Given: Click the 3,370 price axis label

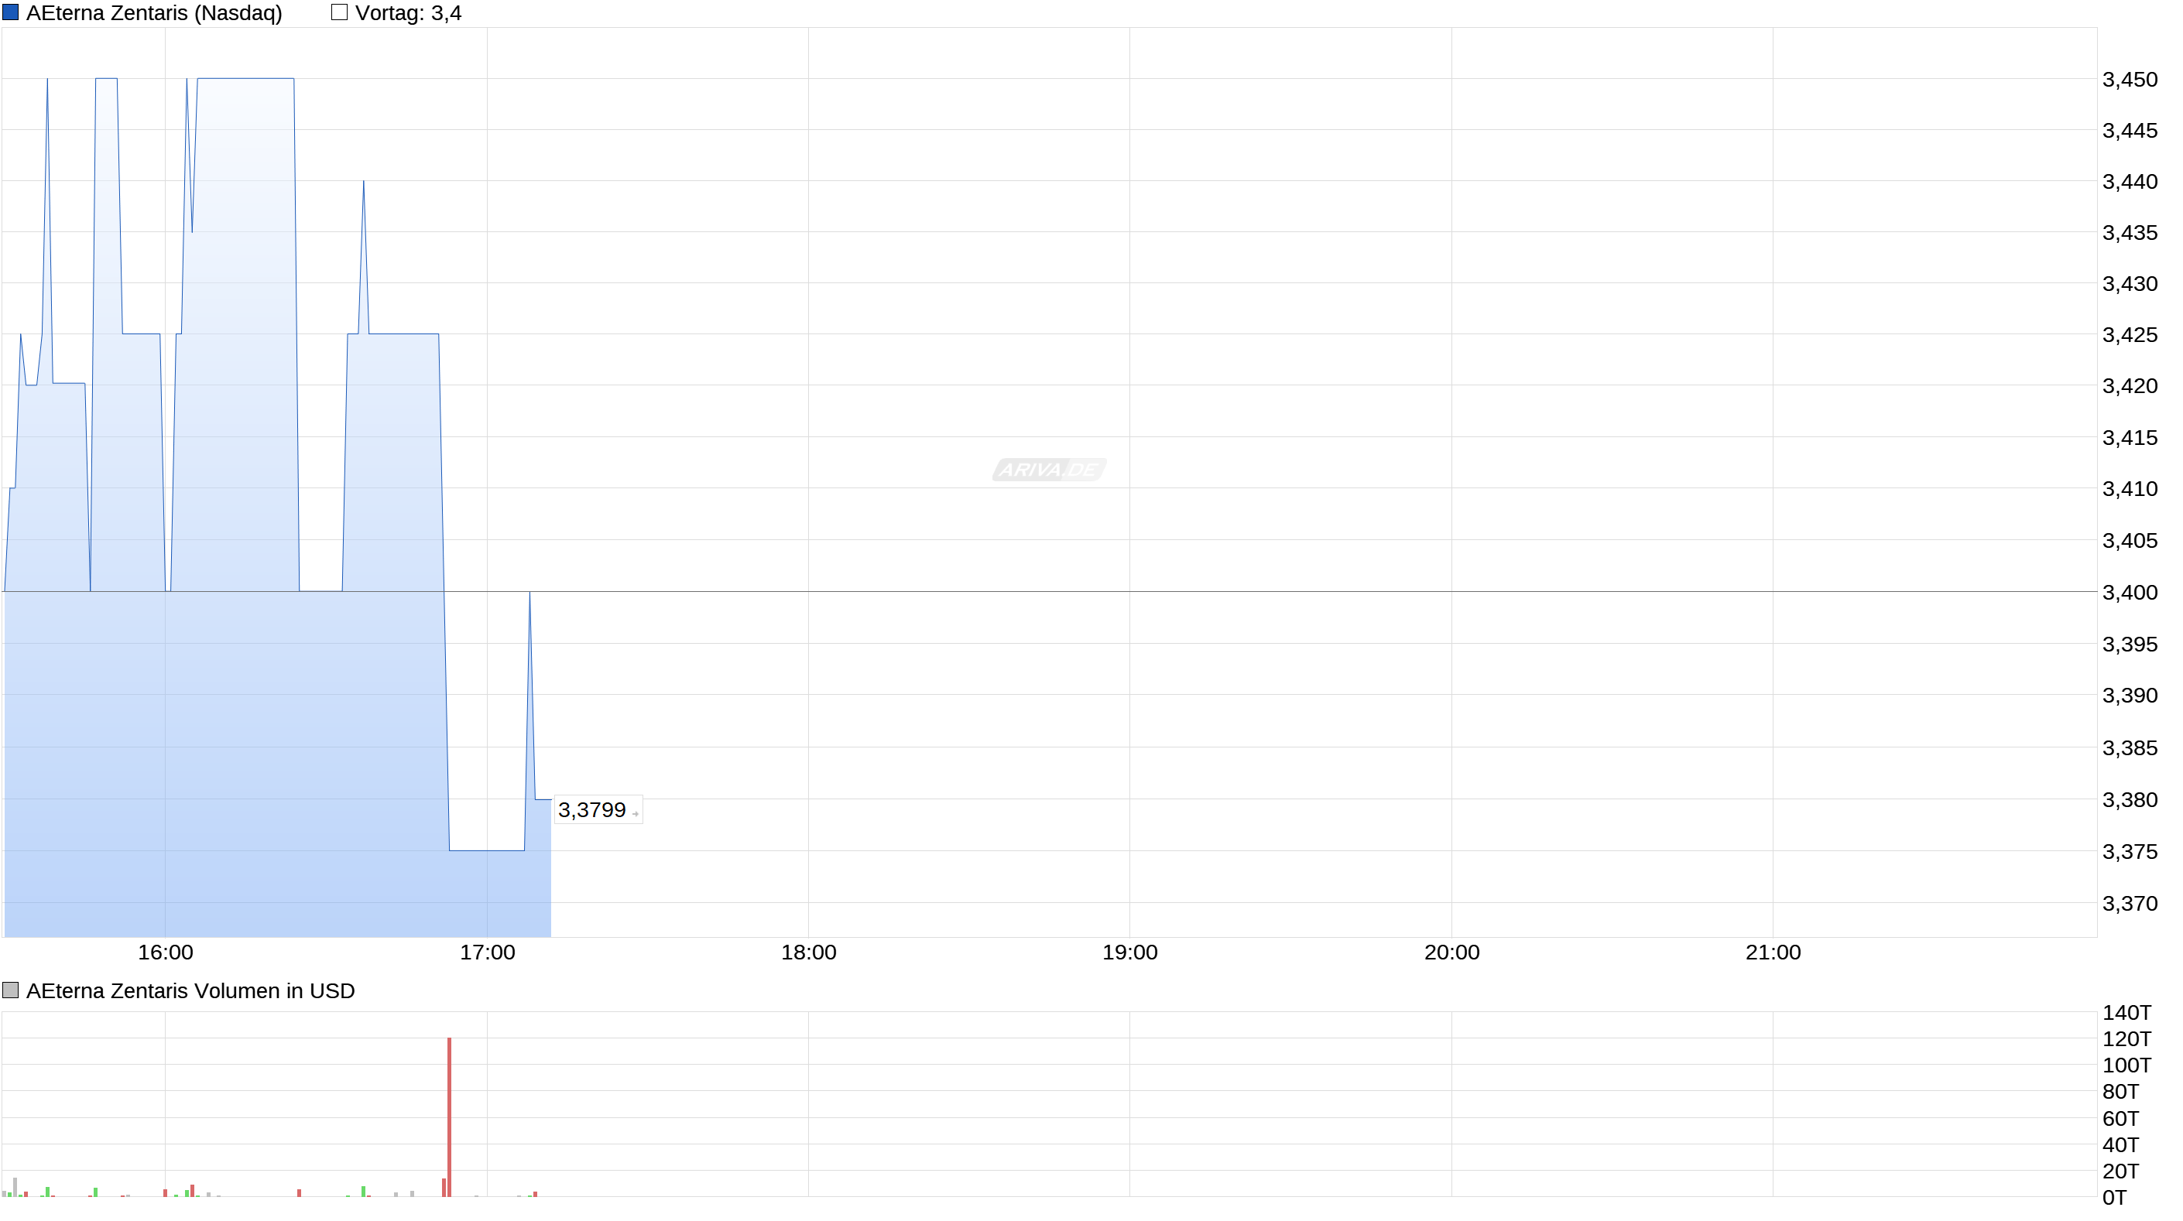Looking at the screenshot, I should (2130, 903).
